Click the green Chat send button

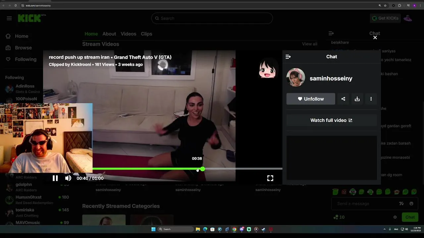[x=410, y=217]
